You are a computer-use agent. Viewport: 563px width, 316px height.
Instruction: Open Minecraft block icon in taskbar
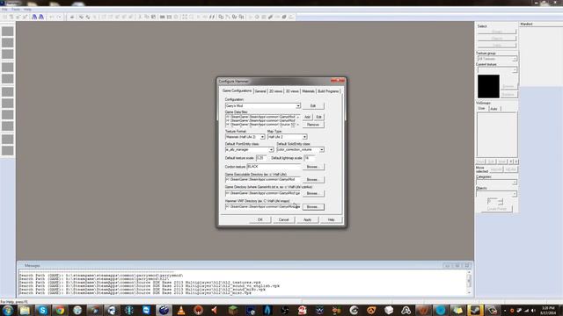[x=233, y=310]
